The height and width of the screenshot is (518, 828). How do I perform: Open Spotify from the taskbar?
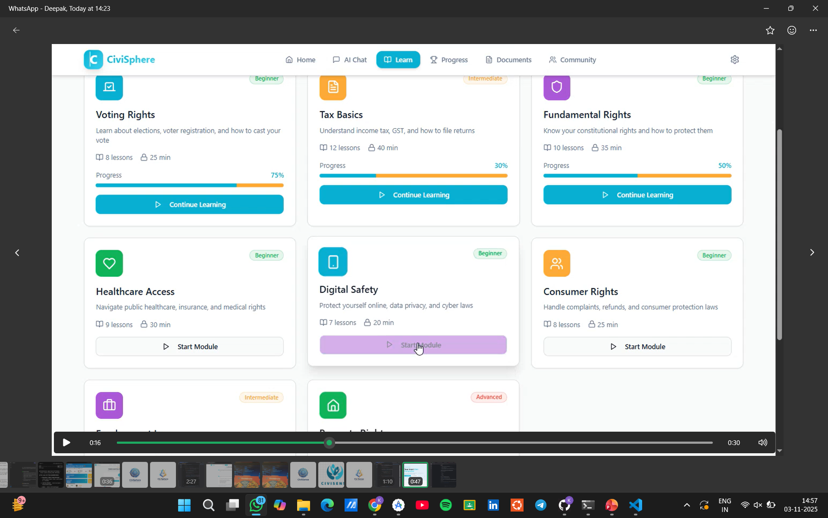click(445, 505)
